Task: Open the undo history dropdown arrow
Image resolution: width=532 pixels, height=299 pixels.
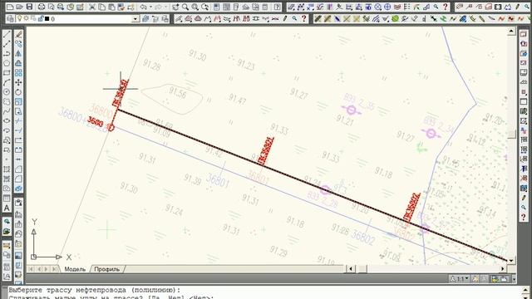Action: click(150, 7)
